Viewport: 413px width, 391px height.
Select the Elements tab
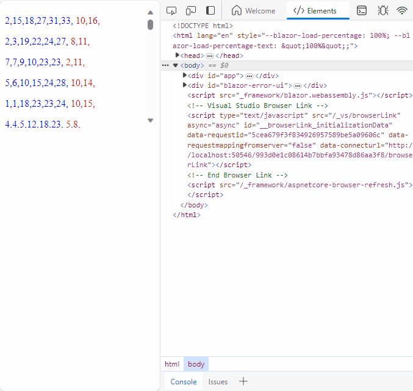point(315,10)
